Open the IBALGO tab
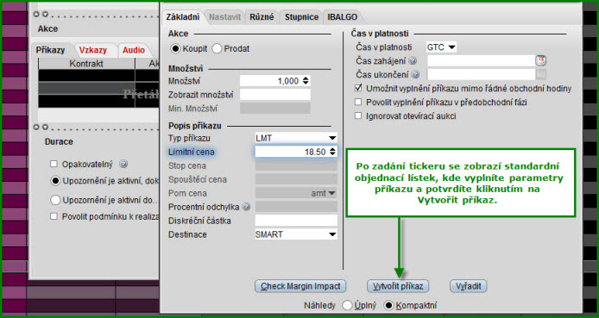This screenshot has height=318, width=599. click(x=343, y=17)
